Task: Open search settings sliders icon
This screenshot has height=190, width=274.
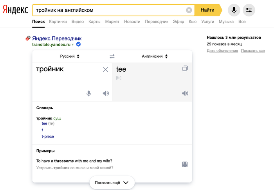Action: click(249, 10)
